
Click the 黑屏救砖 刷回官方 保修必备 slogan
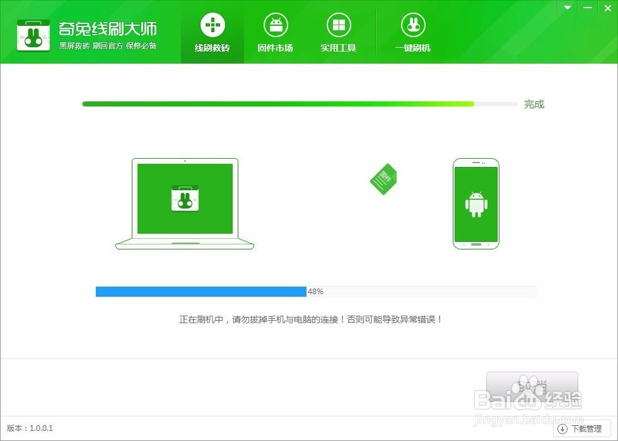pyautogui.click(x=108, y=45)
